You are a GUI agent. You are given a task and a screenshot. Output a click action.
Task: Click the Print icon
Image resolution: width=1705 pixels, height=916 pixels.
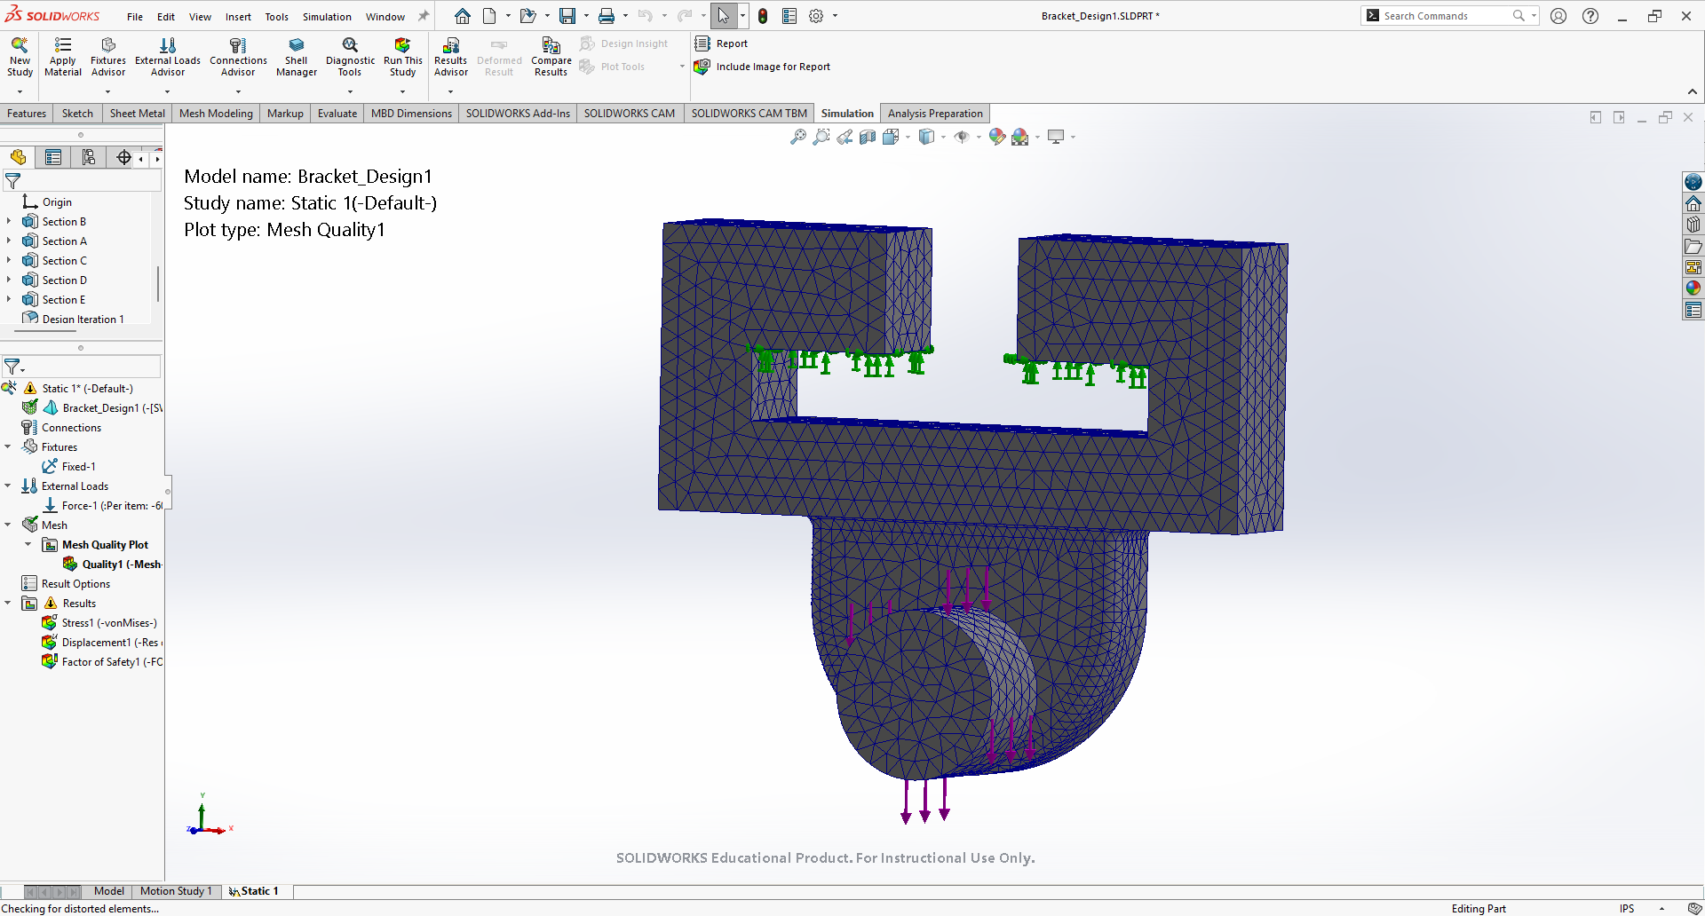(x=607, y=16)
